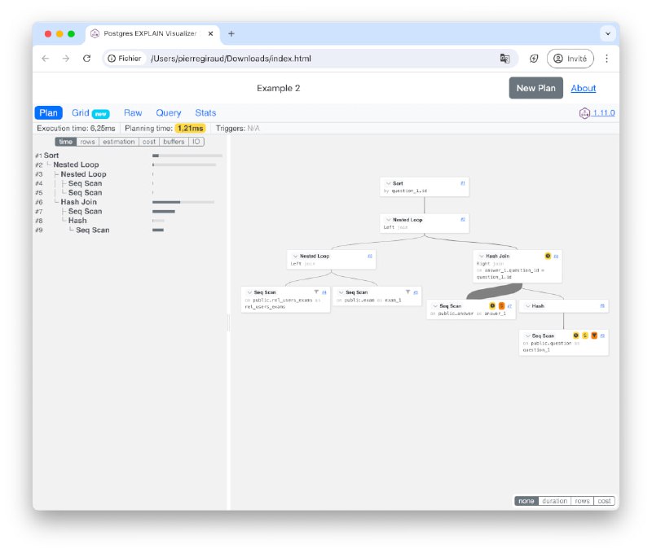Click the PEV2 logo icon beside version number

tap(584, 113)
